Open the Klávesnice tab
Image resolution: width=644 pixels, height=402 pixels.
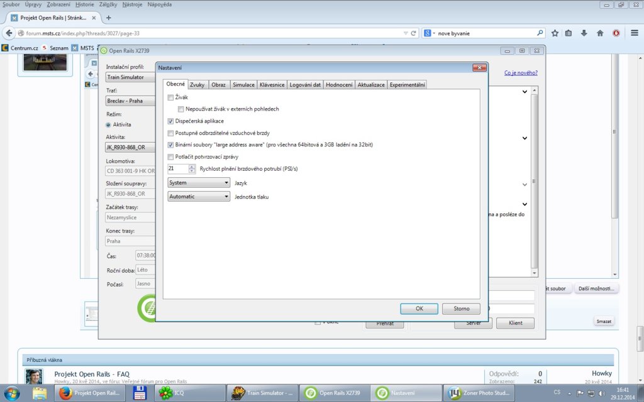click(272, 85)
